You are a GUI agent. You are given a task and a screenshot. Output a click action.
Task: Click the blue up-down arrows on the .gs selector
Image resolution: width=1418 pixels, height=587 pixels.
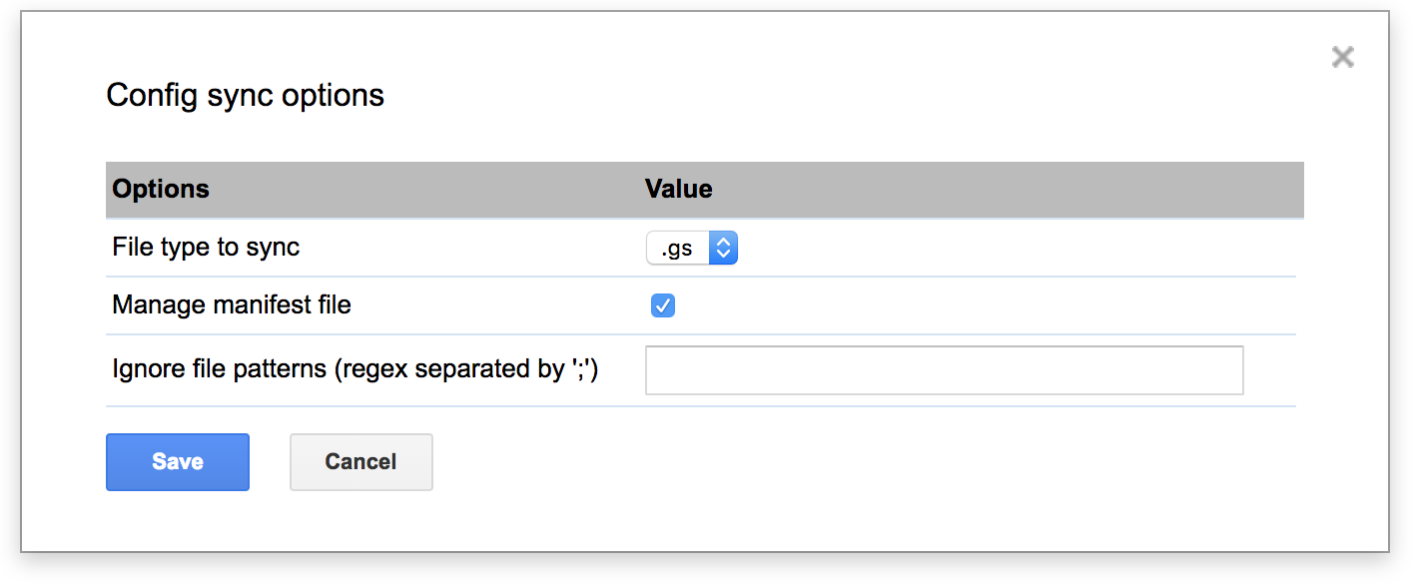[x=723, y=249]
